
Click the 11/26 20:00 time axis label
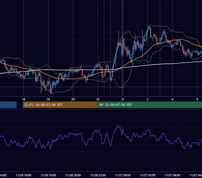point(73,175)
